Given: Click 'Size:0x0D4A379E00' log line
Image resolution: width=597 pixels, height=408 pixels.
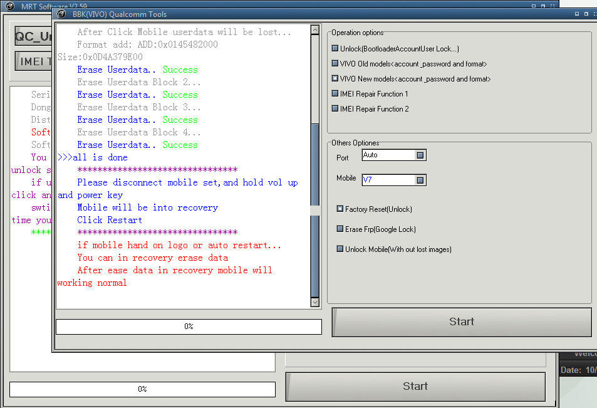Looking at the screenshot, I should tap(100, 57).
